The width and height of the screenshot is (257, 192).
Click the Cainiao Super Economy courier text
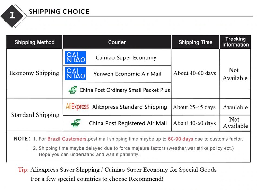tap(126, 58)
